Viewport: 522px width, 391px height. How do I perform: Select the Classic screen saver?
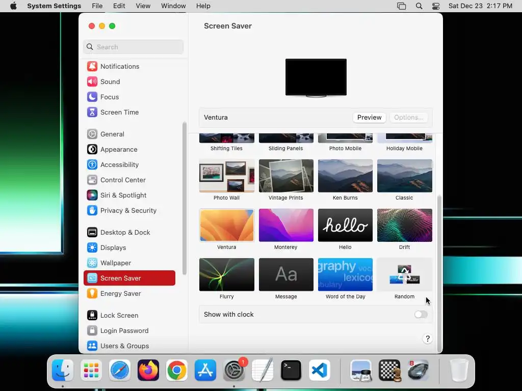click(404, 176)
